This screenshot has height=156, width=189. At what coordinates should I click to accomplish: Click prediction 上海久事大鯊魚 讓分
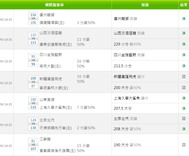tap(131, 98)
